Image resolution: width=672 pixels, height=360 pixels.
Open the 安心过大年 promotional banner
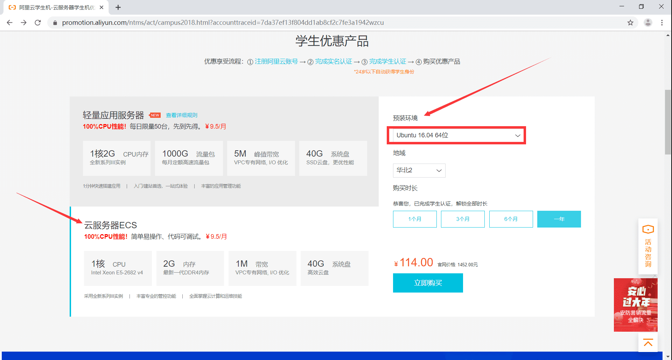tap(636, 305)
